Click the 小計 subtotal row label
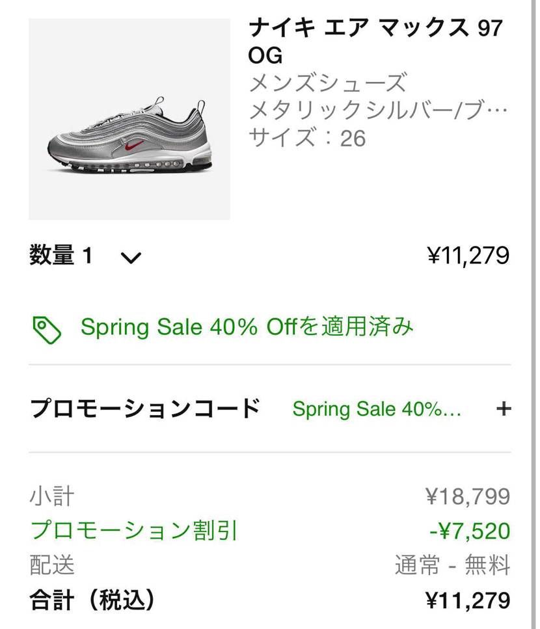Screen dimensions: 540x629 [52, 496]
